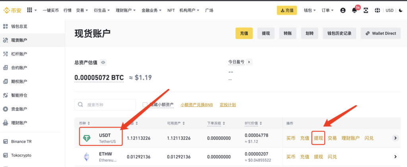Sort by 币种 column header

click(84, 123)
